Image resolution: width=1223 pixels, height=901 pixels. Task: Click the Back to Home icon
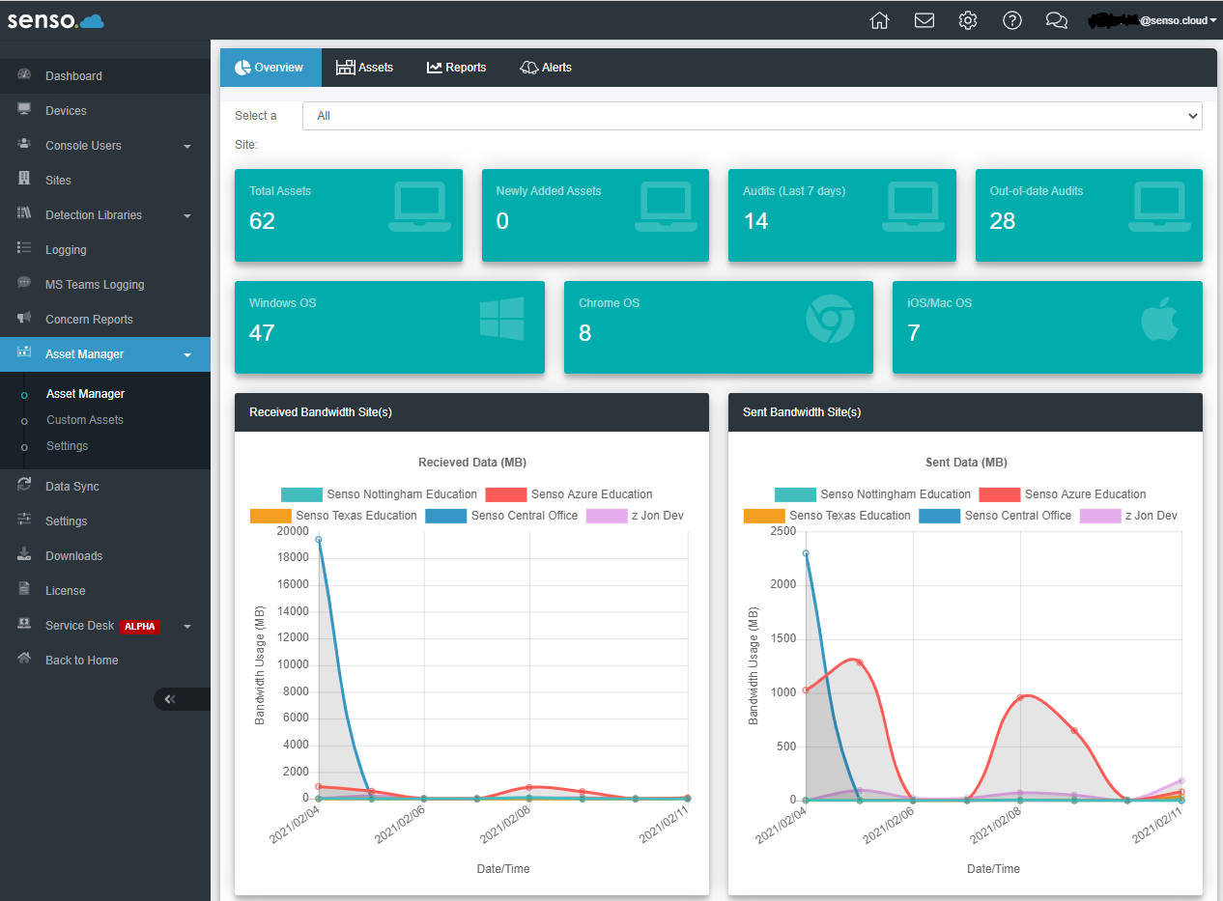click(25, 660)
